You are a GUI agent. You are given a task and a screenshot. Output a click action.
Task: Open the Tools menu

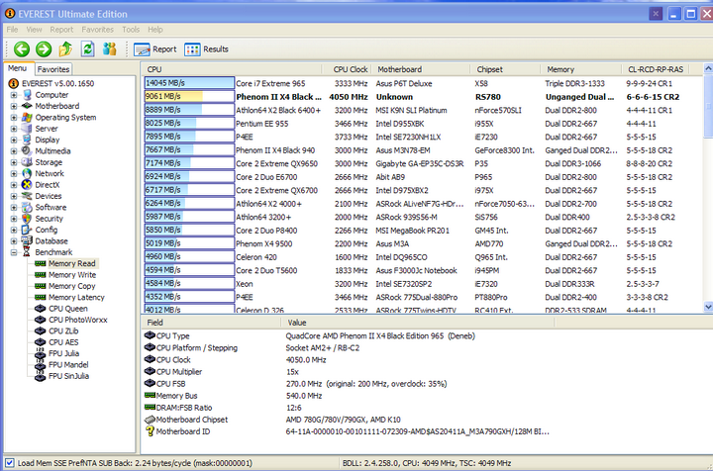[x=131, y=30]
